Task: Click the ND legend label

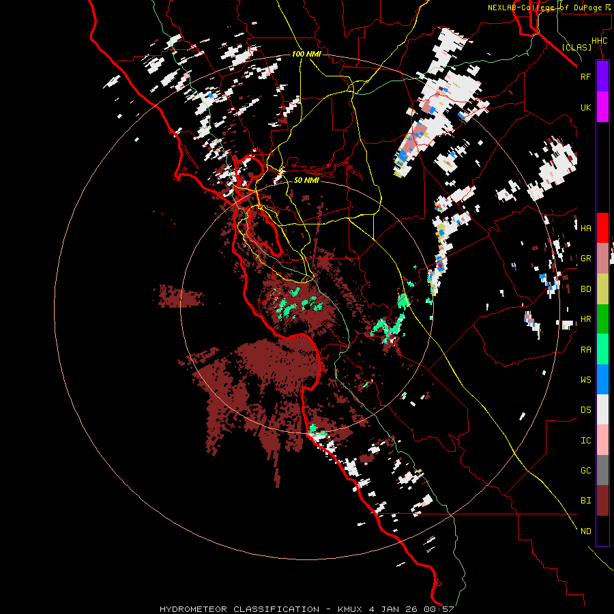Action: point(585,531)
